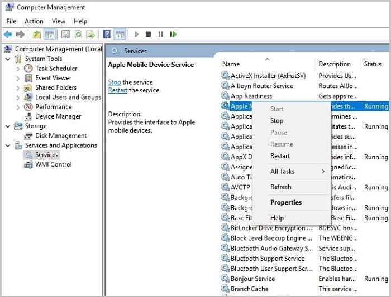This screenshot has height=297, width=391.
Task: Select Device Manager in the tree
Action: coord(58,116)
